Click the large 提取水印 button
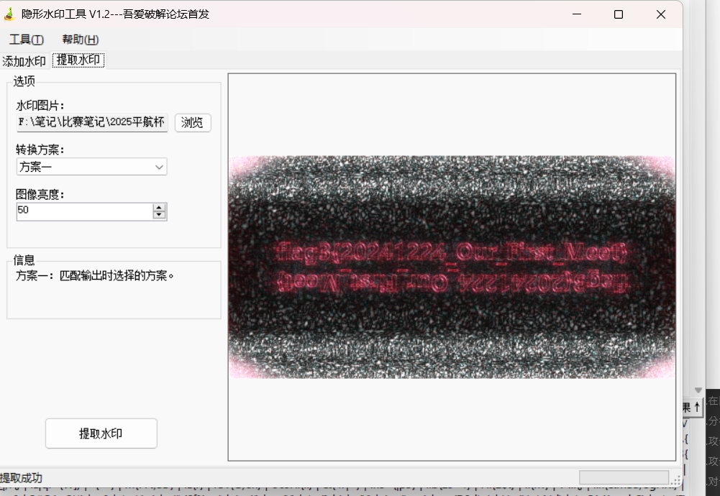Viewport: 720px width, 496px height. point(101,433)
